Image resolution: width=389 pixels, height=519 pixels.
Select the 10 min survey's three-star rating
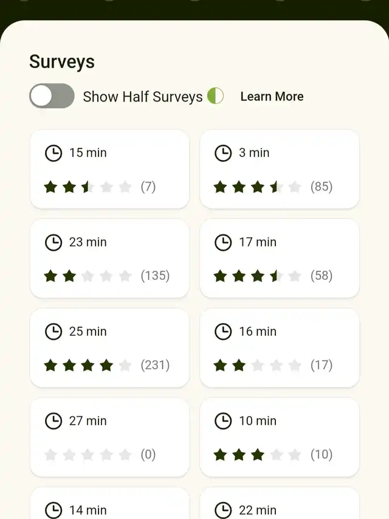[x=257, y=455]
